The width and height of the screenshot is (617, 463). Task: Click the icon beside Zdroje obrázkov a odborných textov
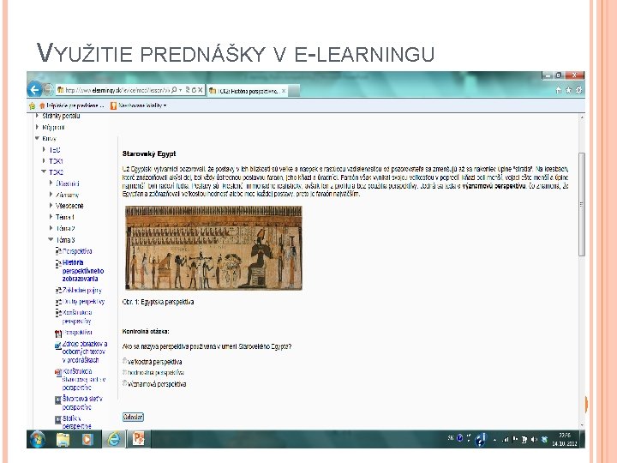[58, 346]
